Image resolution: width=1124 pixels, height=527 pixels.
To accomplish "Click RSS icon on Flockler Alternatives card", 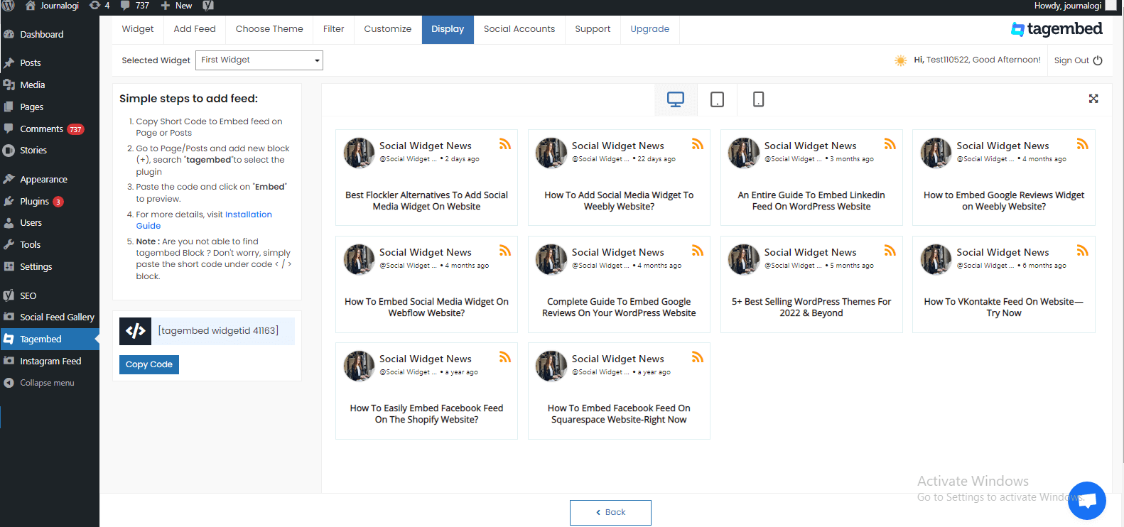I will coord(505,144).
